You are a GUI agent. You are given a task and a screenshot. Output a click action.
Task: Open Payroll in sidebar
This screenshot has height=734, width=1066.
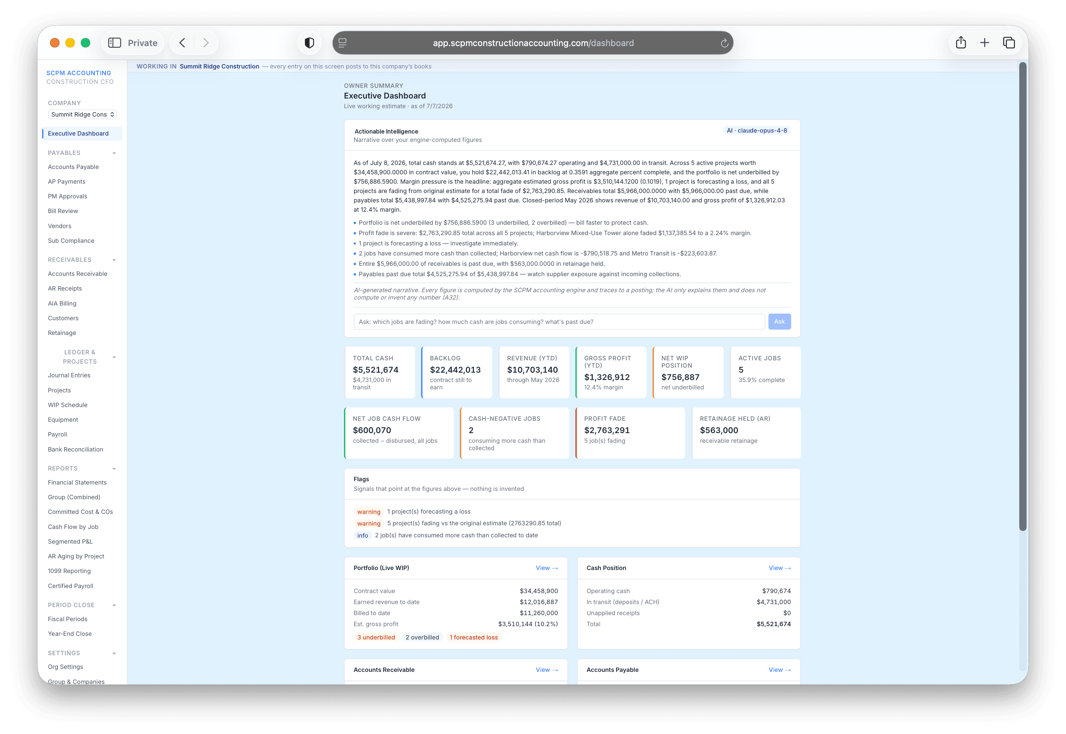pyautogui.click(x=57, y=434)
